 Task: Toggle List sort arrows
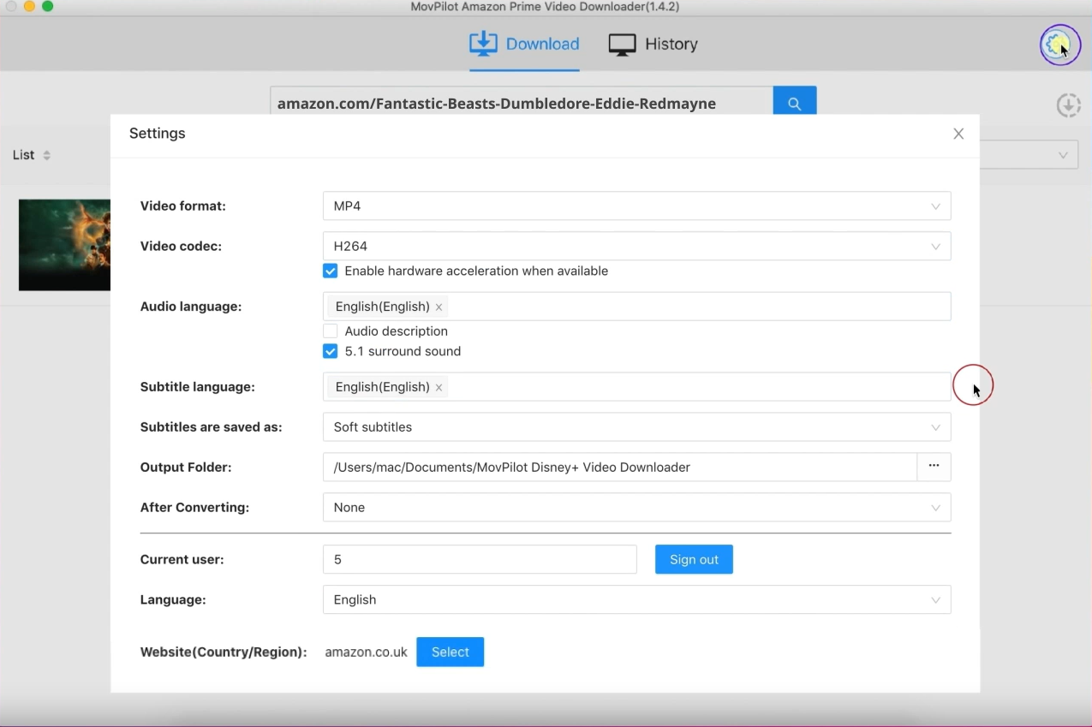pos(46,155)
